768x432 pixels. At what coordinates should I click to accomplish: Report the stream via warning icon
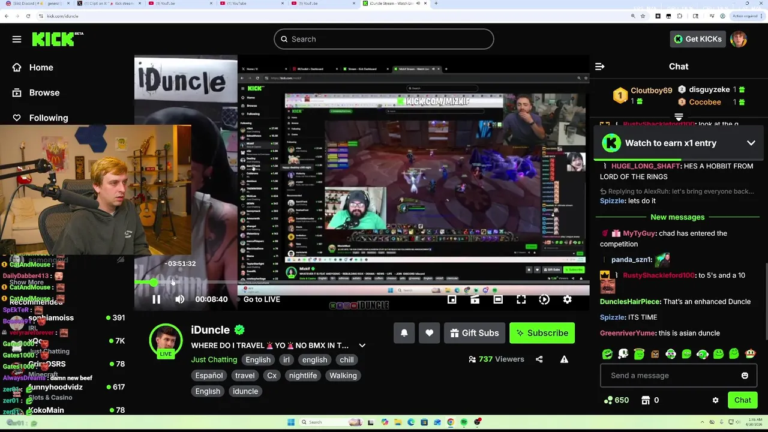[x=564, y=359]
